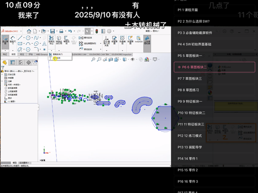258x193 pixels.
Task: Click Zoom to Fit in view toolbar
Action: pos(93,59)
